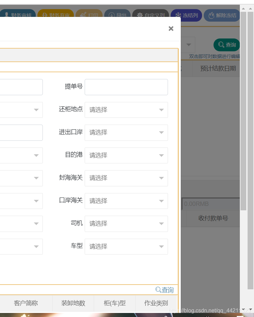Click the magnifier icon on green 查询 button
The image size is (254, 317).
coord(221,45)
